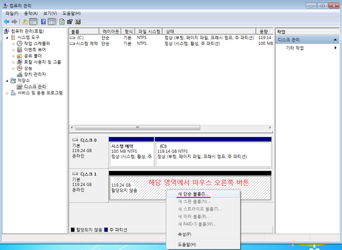Screen dimensions: 342x250
Task: Collapse the 시스템 도구 tree node
Action: [x=7, y=38]
